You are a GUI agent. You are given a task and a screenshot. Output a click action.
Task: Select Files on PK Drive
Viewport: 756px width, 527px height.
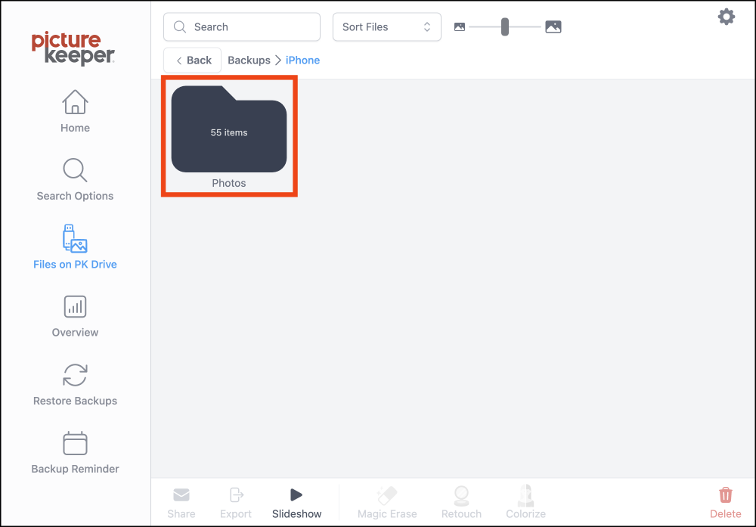pyautogui.click(x=75, y=246)
